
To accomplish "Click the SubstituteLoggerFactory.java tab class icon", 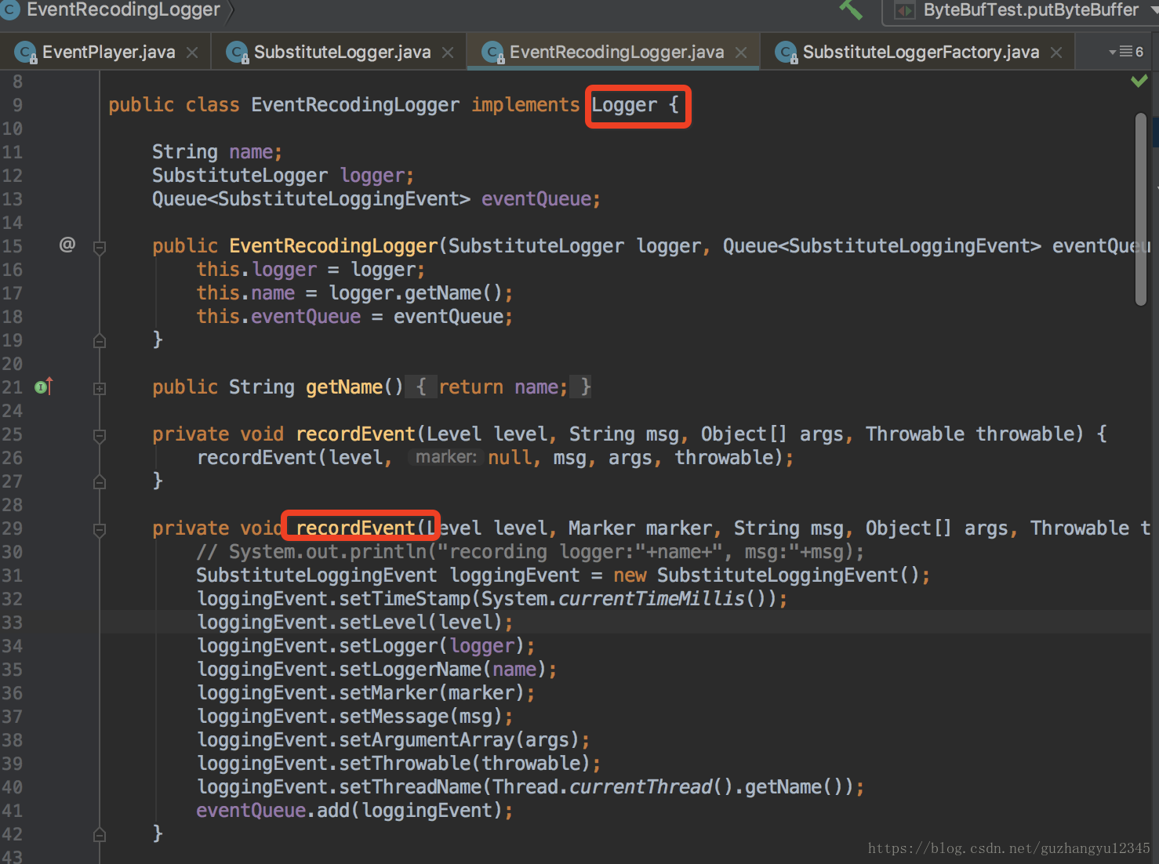I will 787,53.
